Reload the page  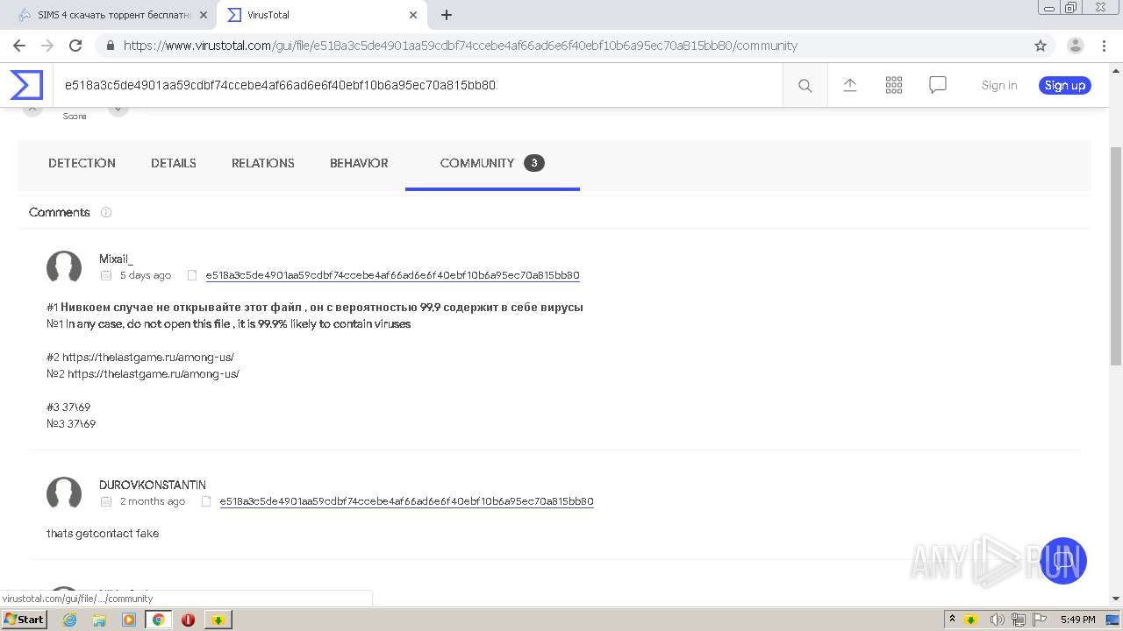(75, 46)
